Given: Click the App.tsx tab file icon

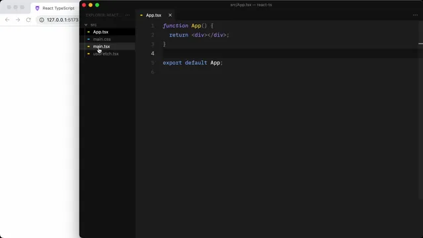Looking at the screenshot, I should point(141,15).
